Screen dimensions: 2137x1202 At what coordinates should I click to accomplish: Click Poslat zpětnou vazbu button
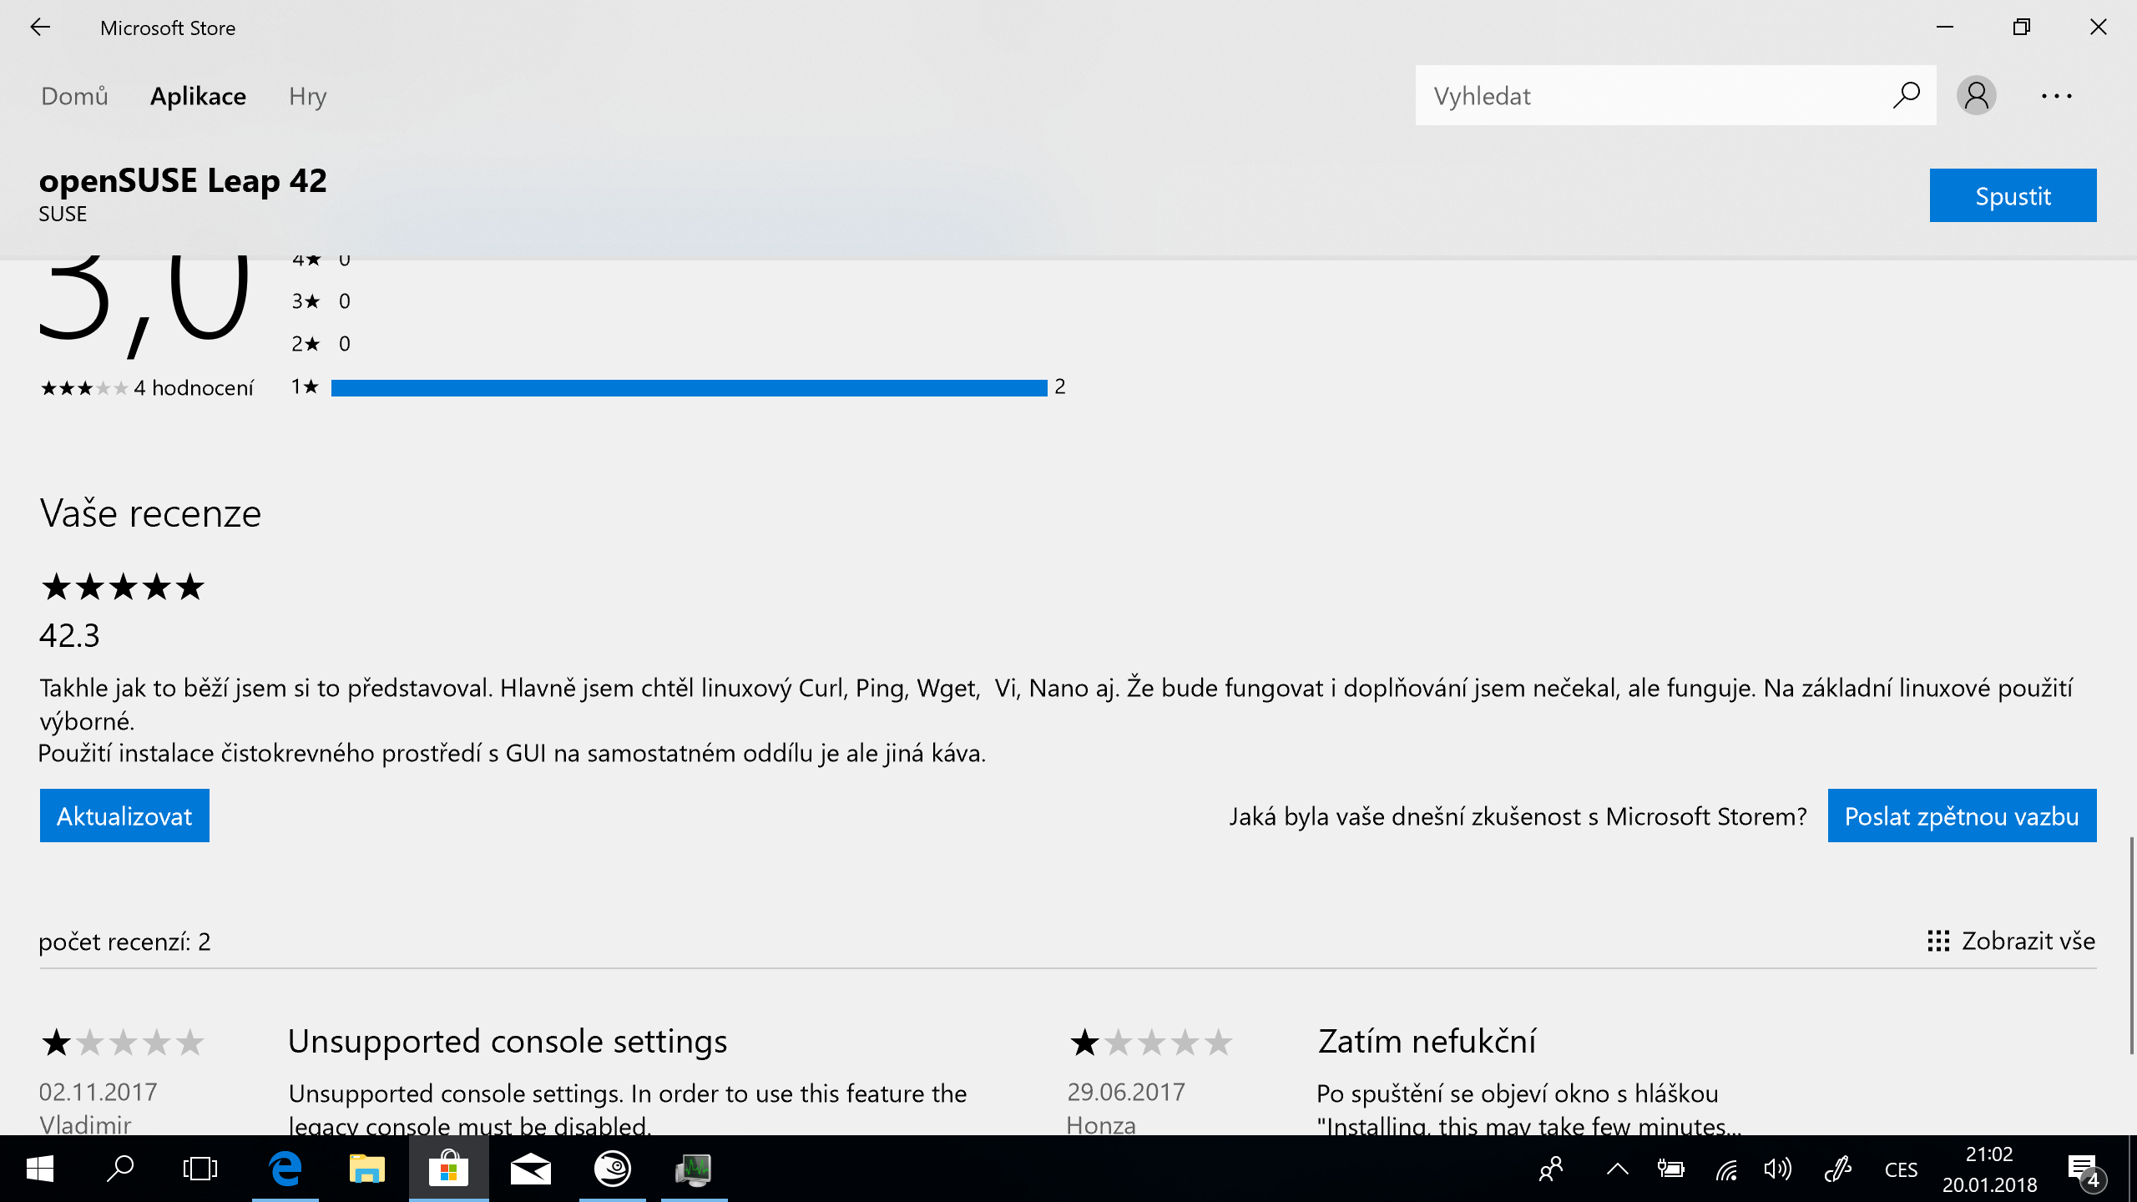[x=1962, y=816]
